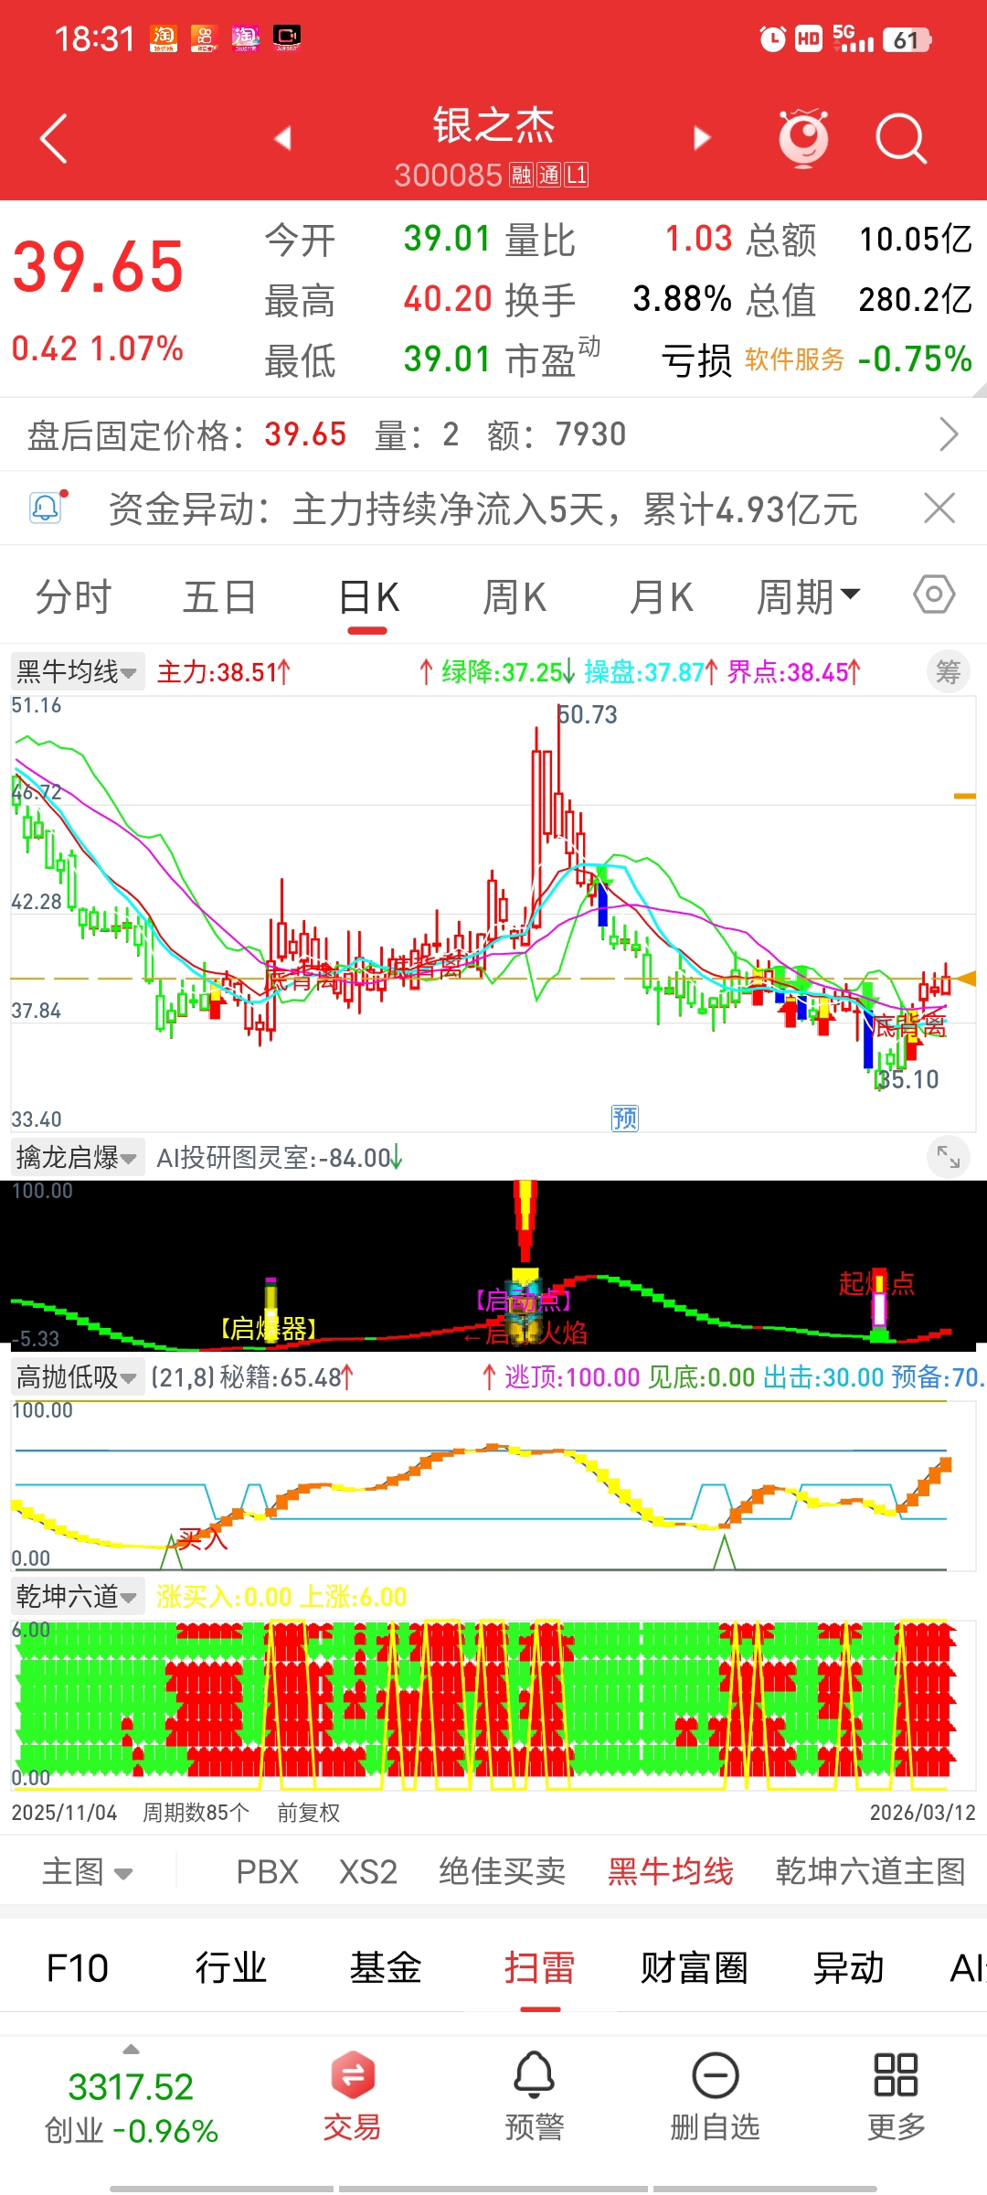The image size is (987, 2195).
Task: Select 绝佳买卖 indicator
Action: pyautogui.click(x=503, y=1871)
